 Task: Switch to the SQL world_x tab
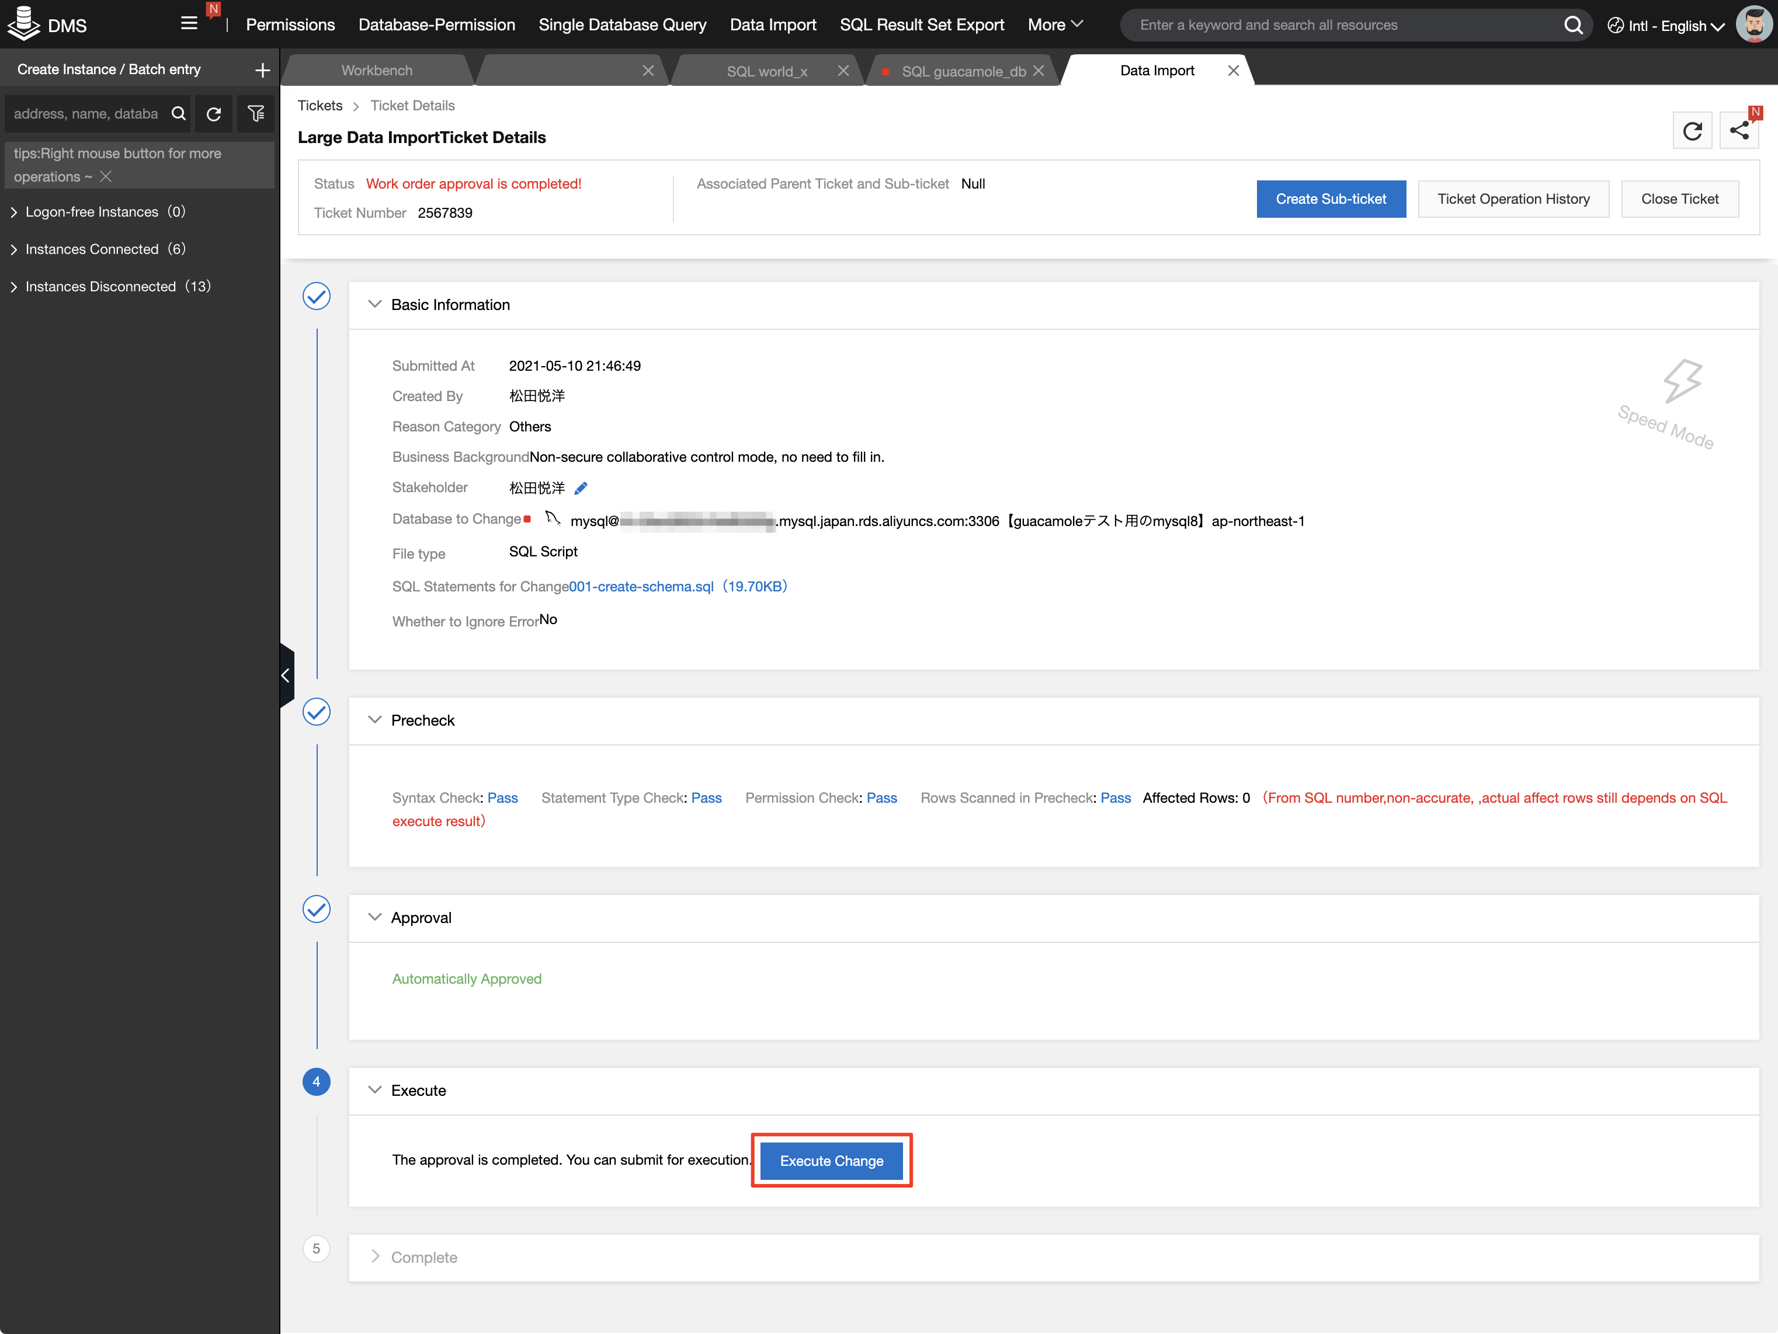pos(766,71)
